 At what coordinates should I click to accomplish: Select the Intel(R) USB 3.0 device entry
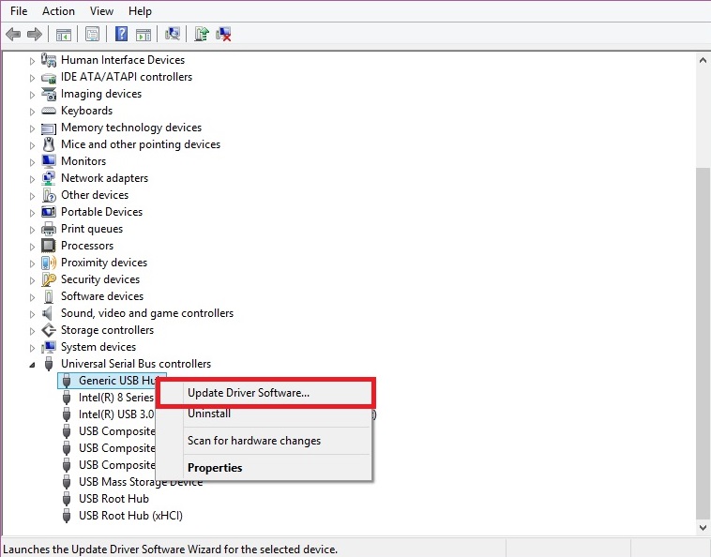[x=116, y=414]
